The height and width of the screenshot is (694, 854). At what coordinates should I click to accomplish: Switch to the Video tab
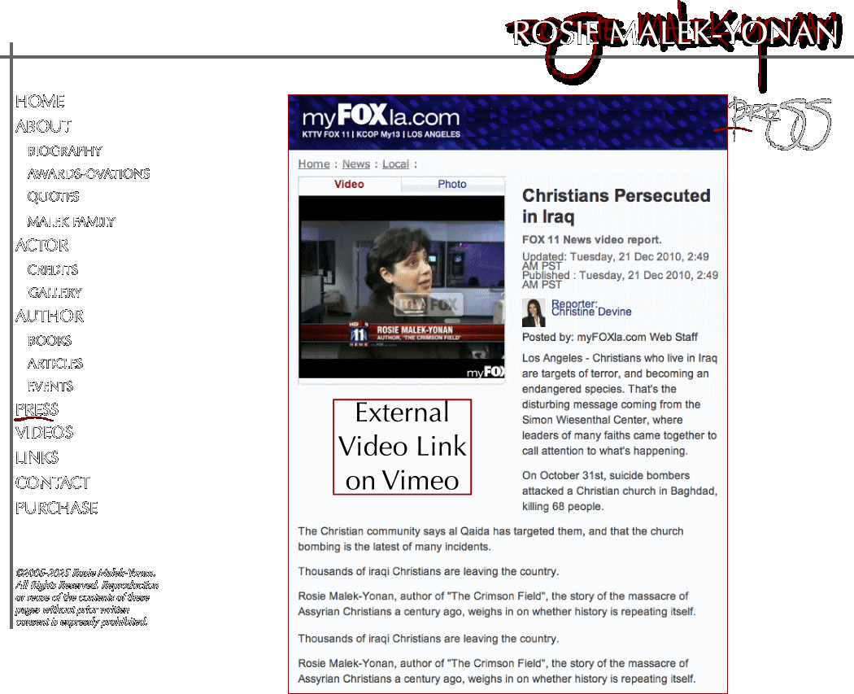pos(349,185)
